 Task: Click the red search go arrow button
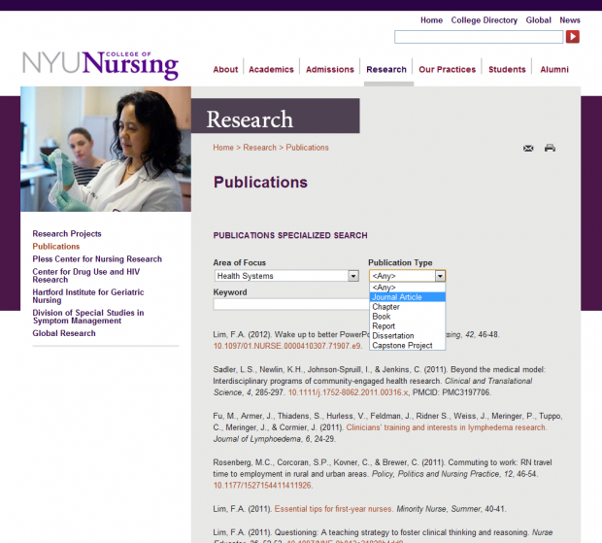coord(573,37)
